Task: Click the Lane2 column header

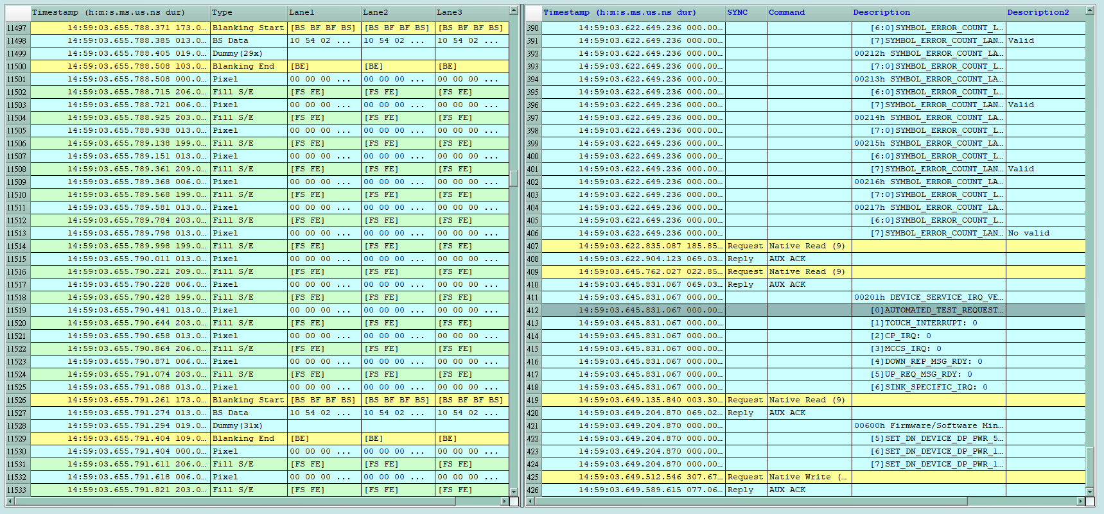Action: [398, 12]
